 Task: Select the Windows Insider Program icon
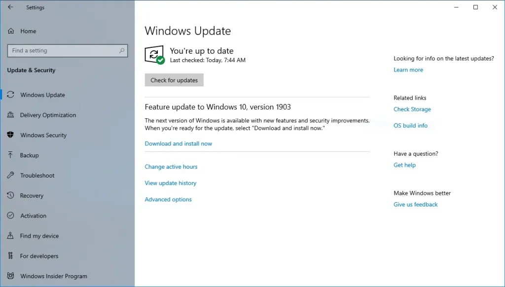10,276
